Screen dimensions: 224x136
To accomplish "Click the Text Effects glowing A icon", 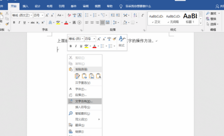I will pyautogui.click(x=50, y=22).
